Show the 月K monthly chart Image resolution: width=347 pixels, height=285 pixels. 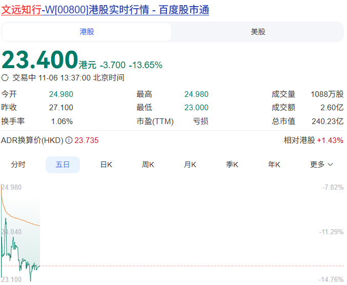[x=190, y=165]
